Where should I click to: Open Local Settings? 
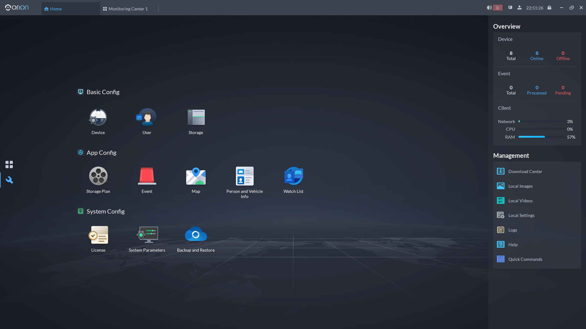[521, 215]
